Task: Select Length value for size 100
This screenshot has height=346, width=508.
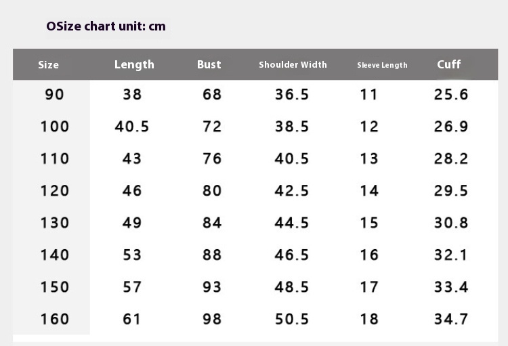Action: pos(132,127)
